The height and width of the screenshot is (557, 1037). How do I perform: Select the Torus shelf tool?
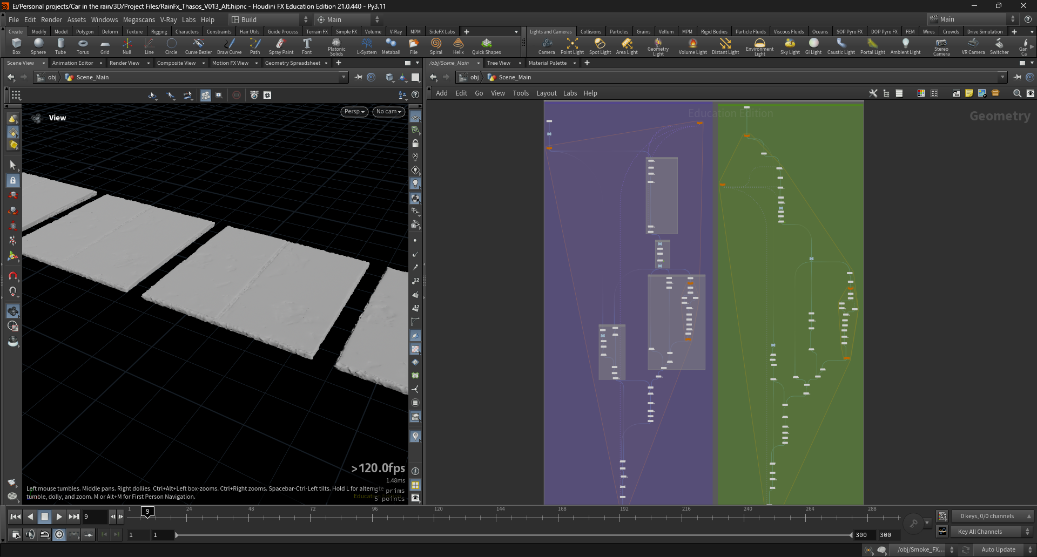(83, 46)
